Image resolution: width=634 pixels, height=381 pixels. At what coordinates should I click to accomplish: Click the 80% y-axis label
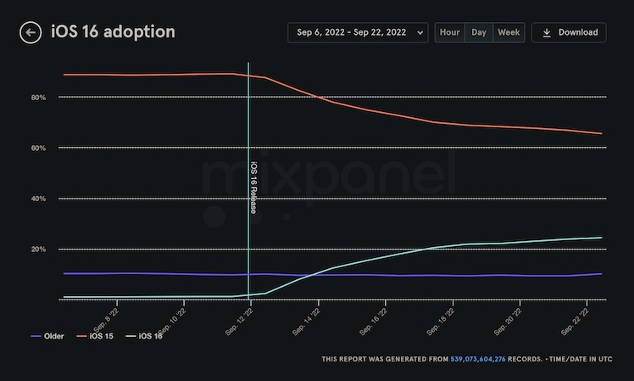38,98
